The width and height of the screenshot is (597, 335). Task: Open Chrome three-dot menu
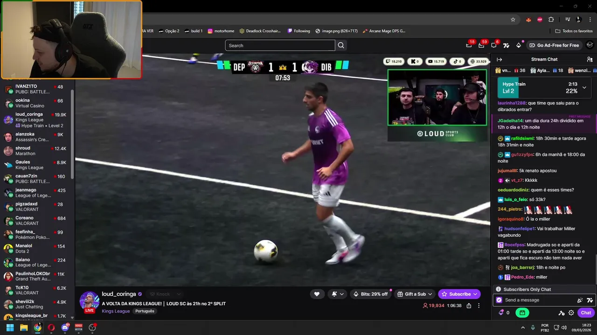(590, 20)
